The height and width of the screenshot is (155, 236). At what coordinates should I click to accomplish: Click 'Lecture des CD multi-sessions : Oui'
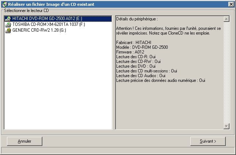[x=146, y=71]
